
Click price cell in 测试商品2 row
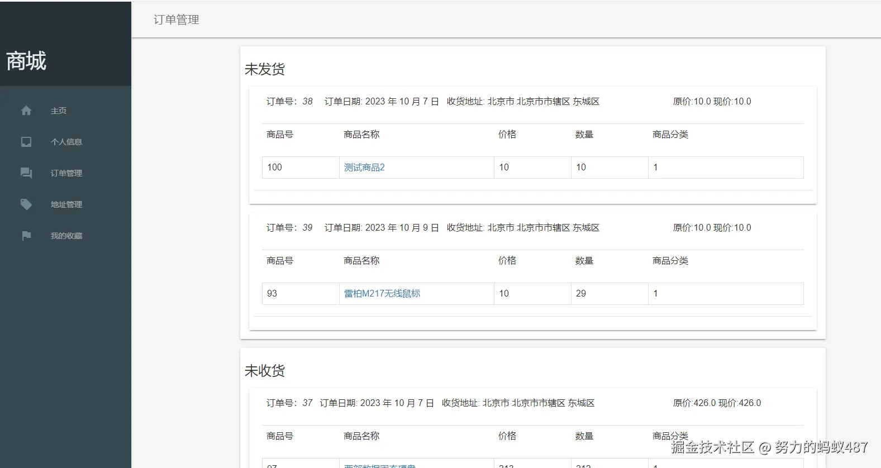[532, 168]
